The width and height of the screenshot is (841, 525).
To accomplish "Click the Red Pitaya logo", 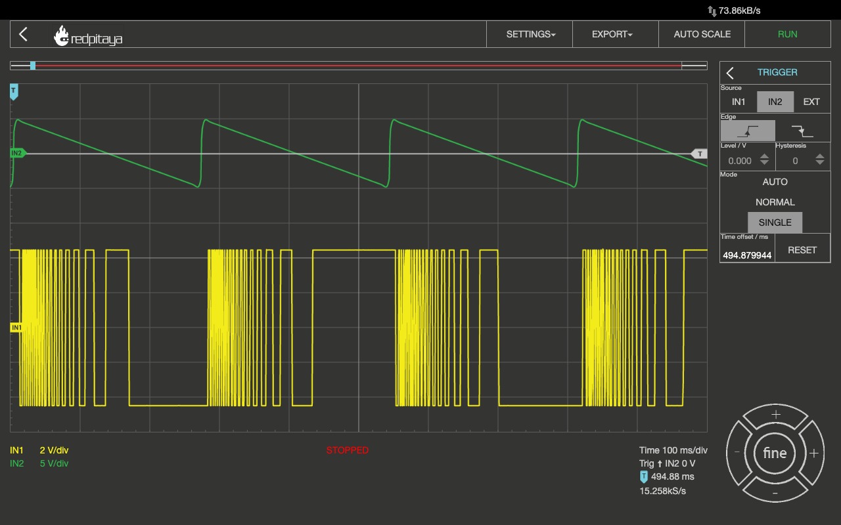I will tap(88, 35).
